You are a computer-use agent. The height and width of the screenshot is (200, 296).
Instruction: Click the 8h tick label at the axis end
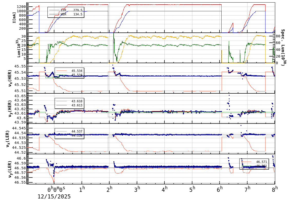coord(274,188)
